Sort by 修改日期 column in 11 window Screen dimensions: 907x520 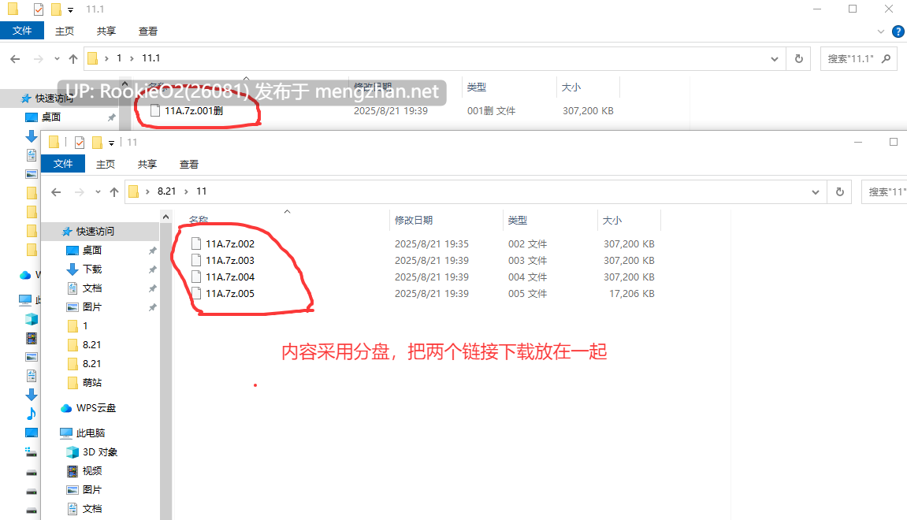[x=414, y=220]
